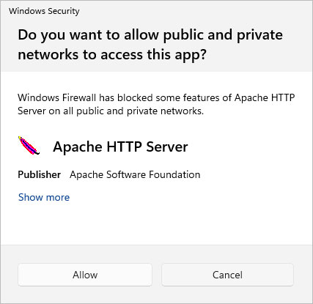Click the large Apache HTTP Server label

120,147
